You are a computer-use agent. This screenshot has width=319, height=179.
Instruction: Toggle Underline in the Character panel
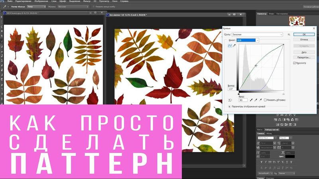point(287,162)
